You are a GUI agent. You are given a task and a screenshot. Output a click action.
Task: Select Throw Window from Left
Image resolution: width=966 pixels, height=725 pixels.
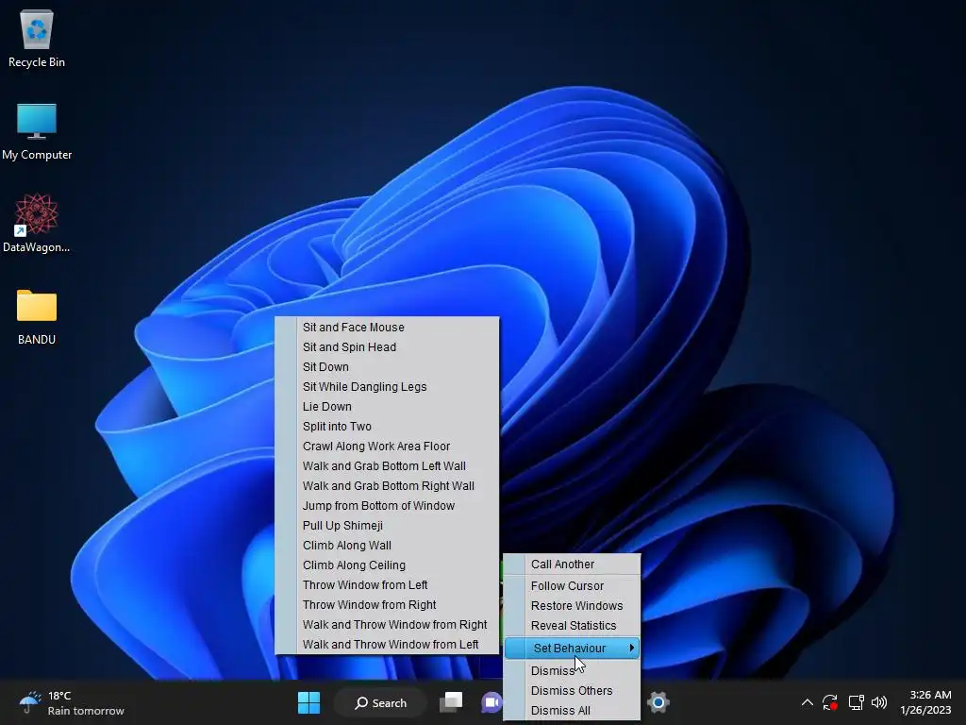click(x=387, y=585)
